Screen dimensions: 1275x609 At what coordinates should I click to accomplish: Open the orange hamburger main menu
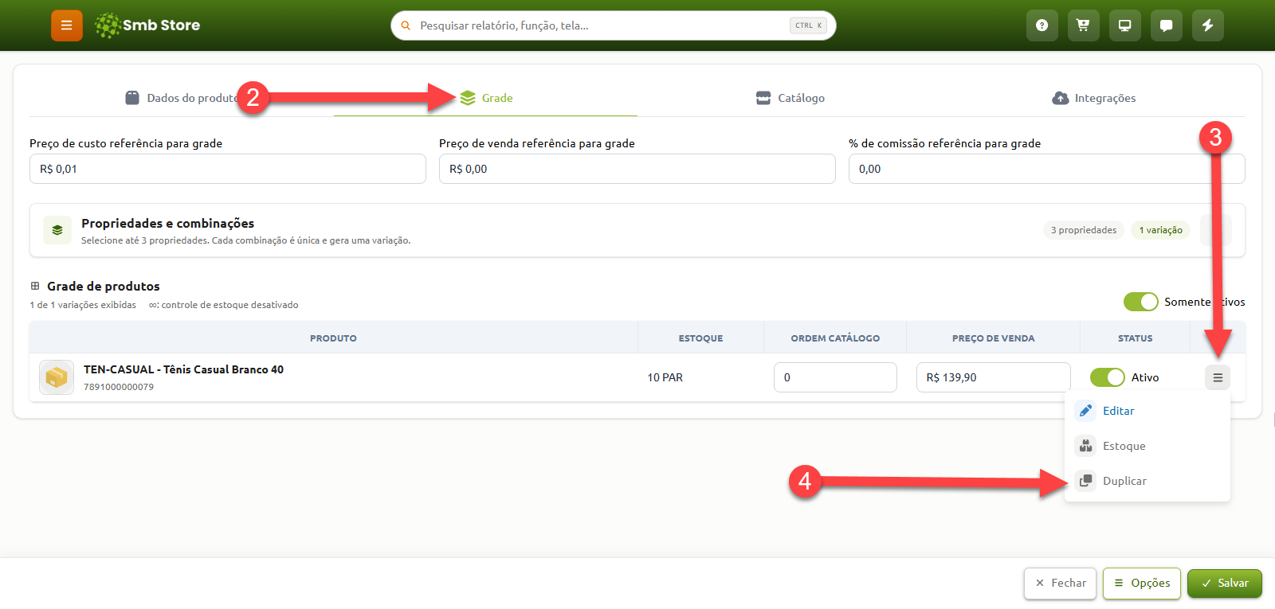click(67, 25)
